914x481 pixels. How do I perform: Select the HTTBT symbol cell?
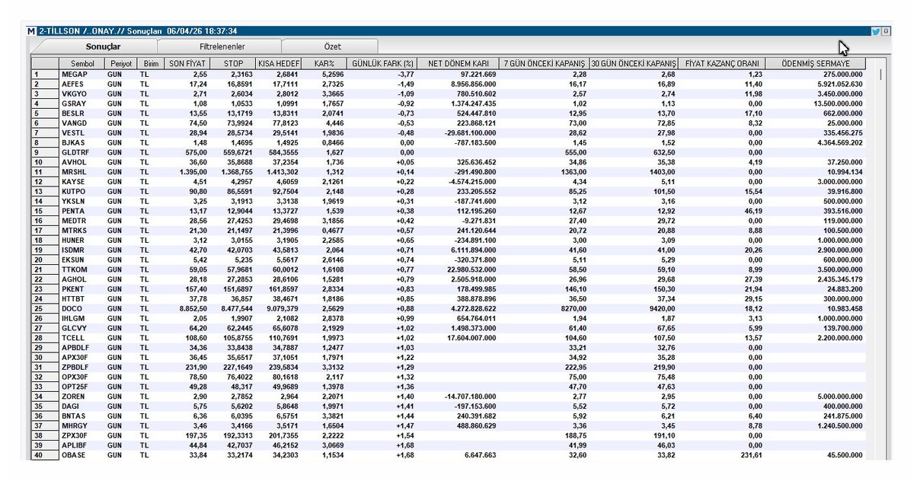82,299
